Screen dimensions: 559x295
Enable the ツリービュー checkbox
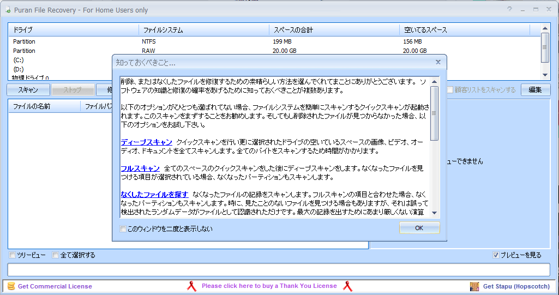[x=12, y=255]
